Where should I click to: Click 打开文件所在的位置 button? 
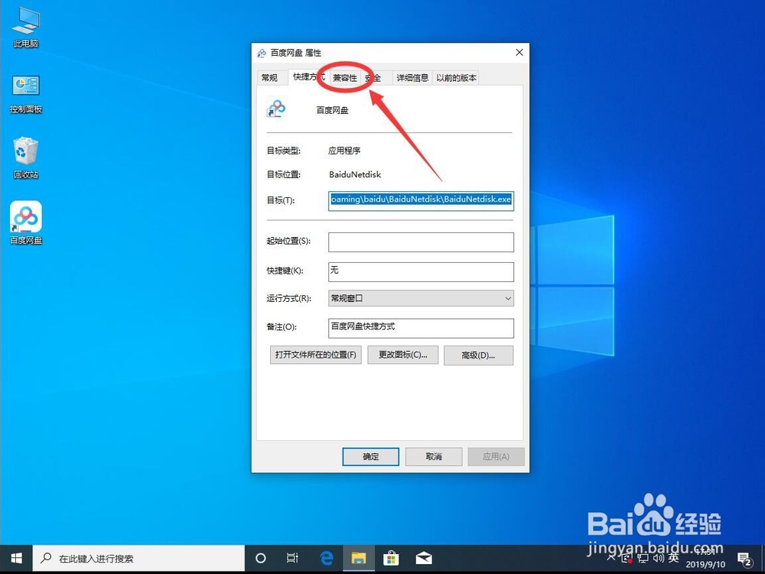314,355
